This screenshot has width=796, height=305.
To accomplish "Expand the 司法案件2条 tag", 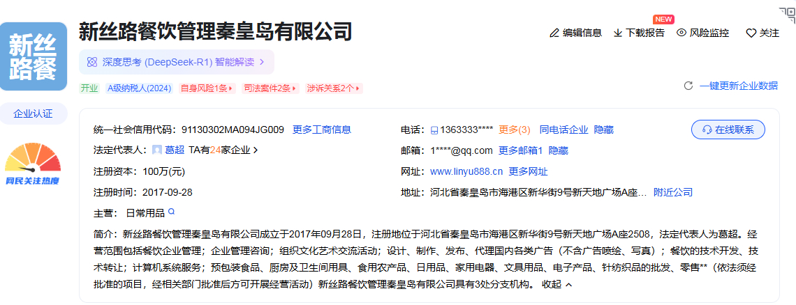I will [271, 88].
